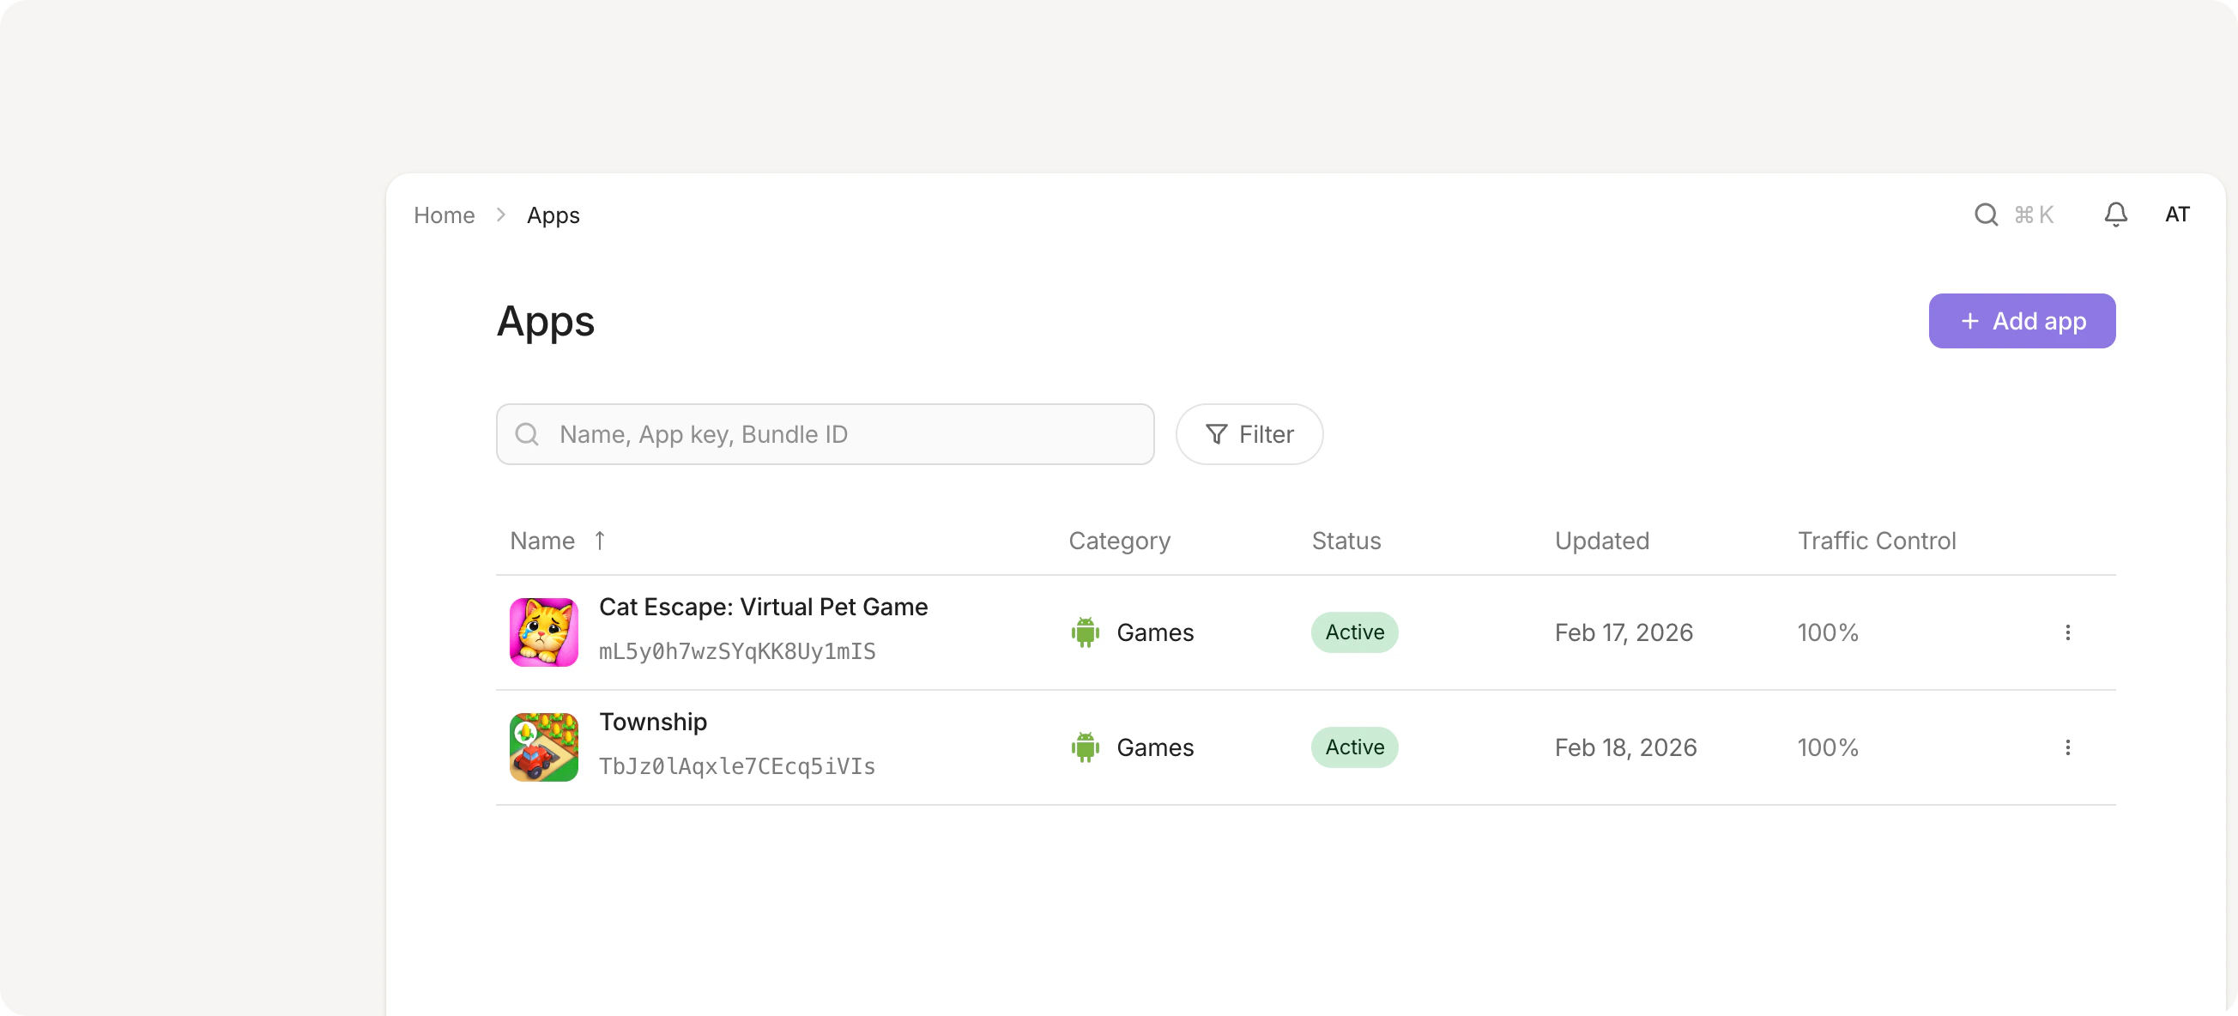2238x1016 pixels.
Task: Open three-dot menu for Township row
Action: pos(2067,747)
